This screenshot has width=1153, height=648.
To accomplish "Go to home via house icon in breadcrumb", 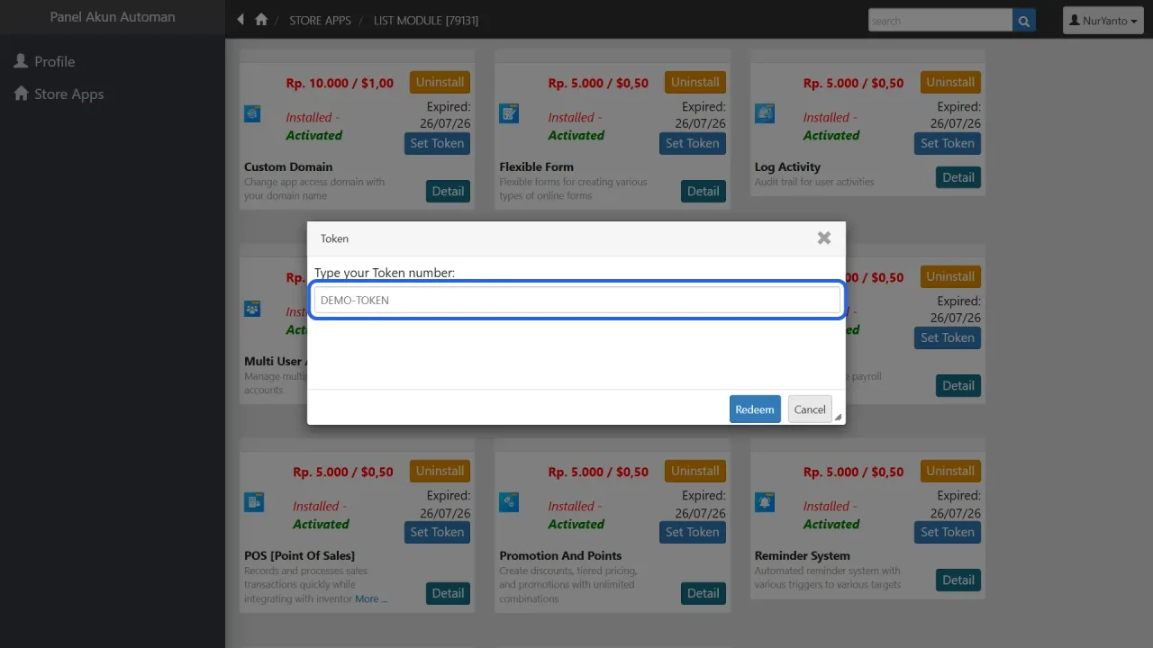I will pyautogui.click(x=261, y=20).
